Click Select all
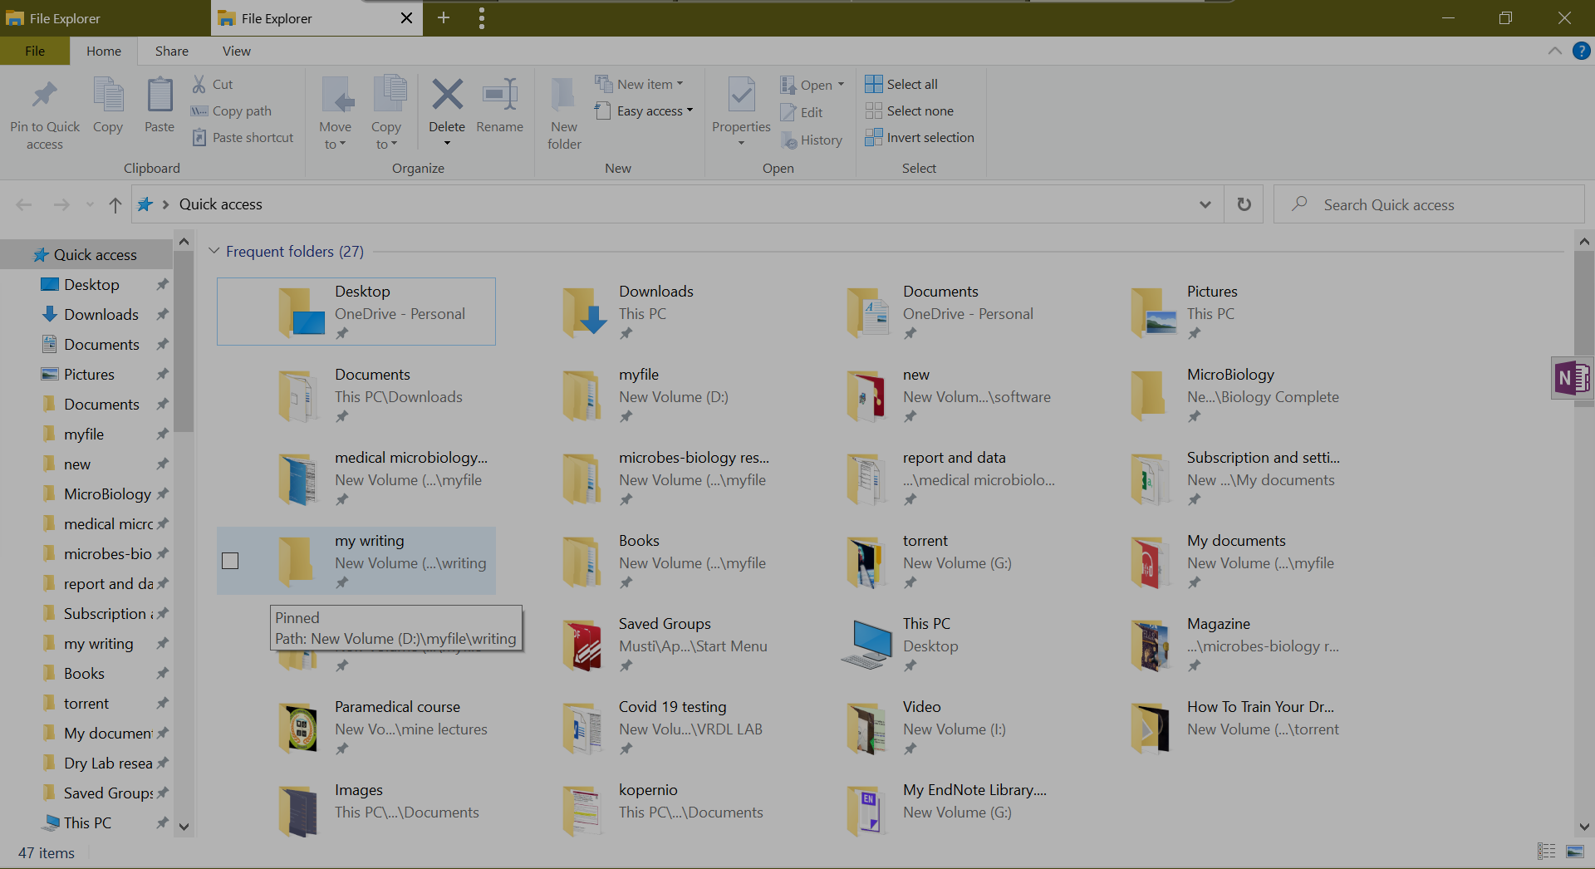This screenshot has width=1595, height=869. pos(901,84)
